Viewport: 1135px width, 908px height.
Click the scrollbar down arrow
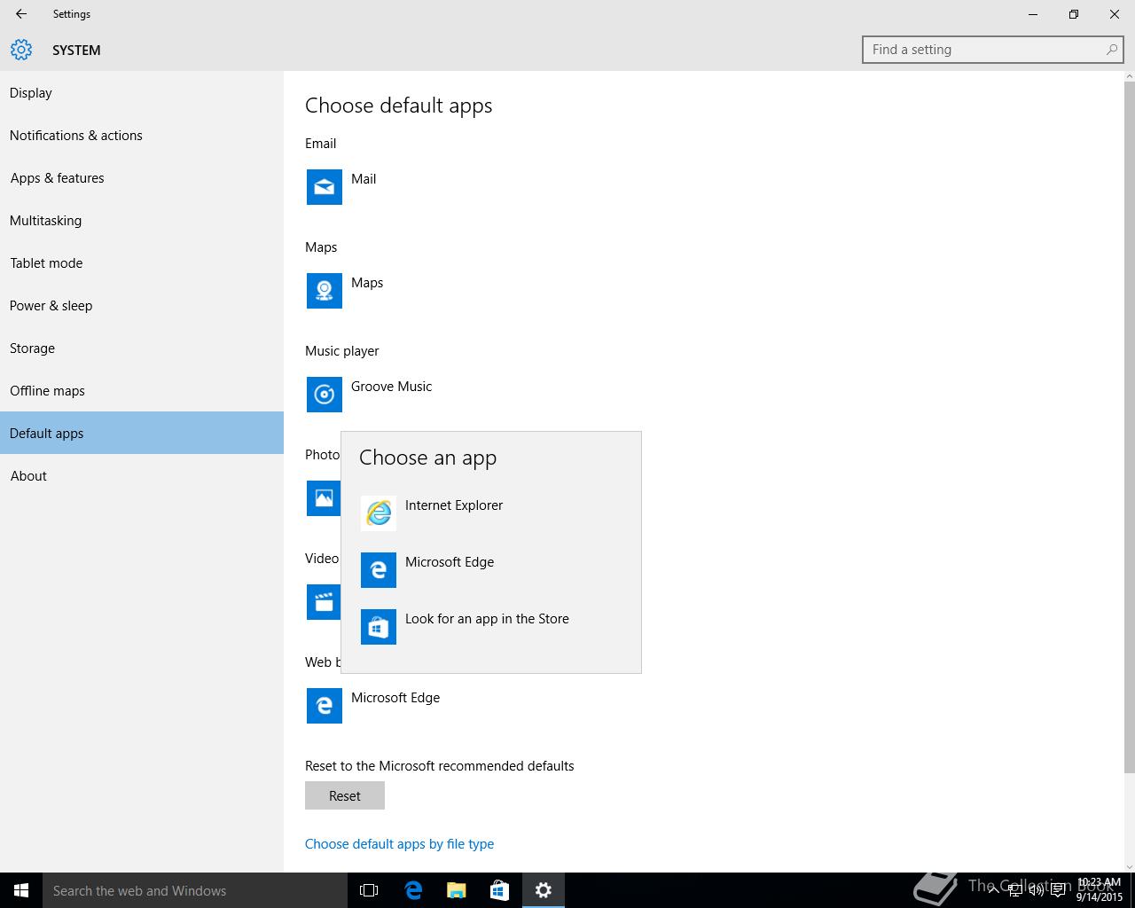[x=1129, y=866]
